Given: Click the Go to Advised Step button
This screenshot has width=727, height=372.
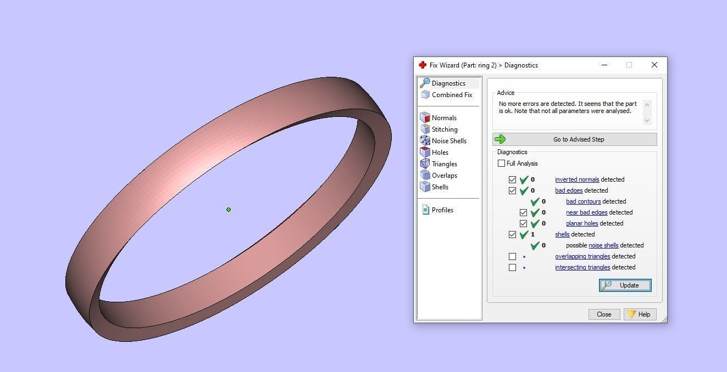Looking at the screenshot, I should coord(574,139).
